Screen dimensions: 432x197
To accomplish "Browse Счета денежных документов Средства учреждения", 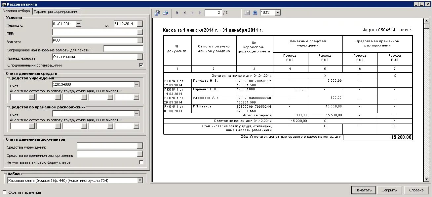I will point(140,146).
